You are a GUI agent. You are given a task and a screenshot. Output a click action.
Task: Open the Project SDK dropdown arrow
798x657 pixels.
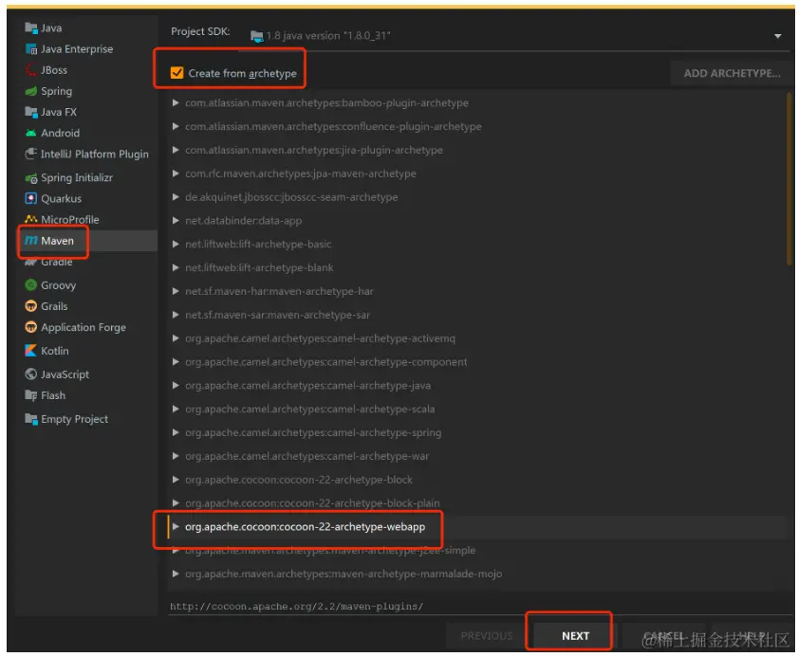[778, 36]
